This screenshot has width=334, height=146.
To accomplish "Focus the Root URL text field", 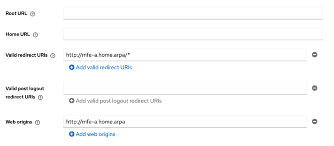I will (x=193, y=13).
